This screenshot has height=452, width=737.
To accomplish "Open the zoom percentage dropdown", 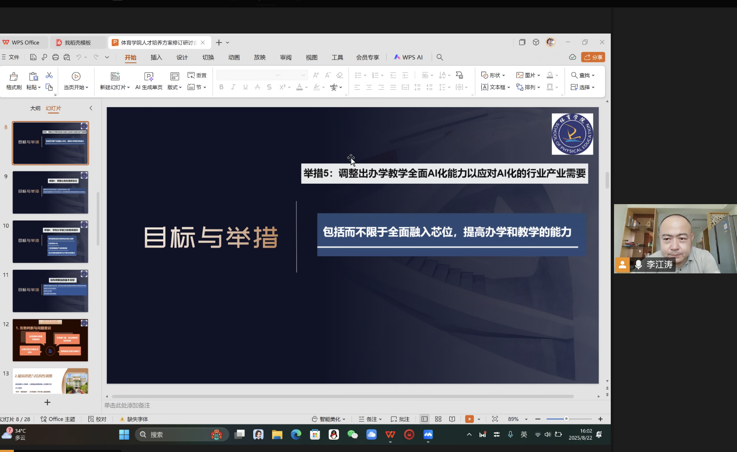I will pyautogui.click(x=526, y=419).
